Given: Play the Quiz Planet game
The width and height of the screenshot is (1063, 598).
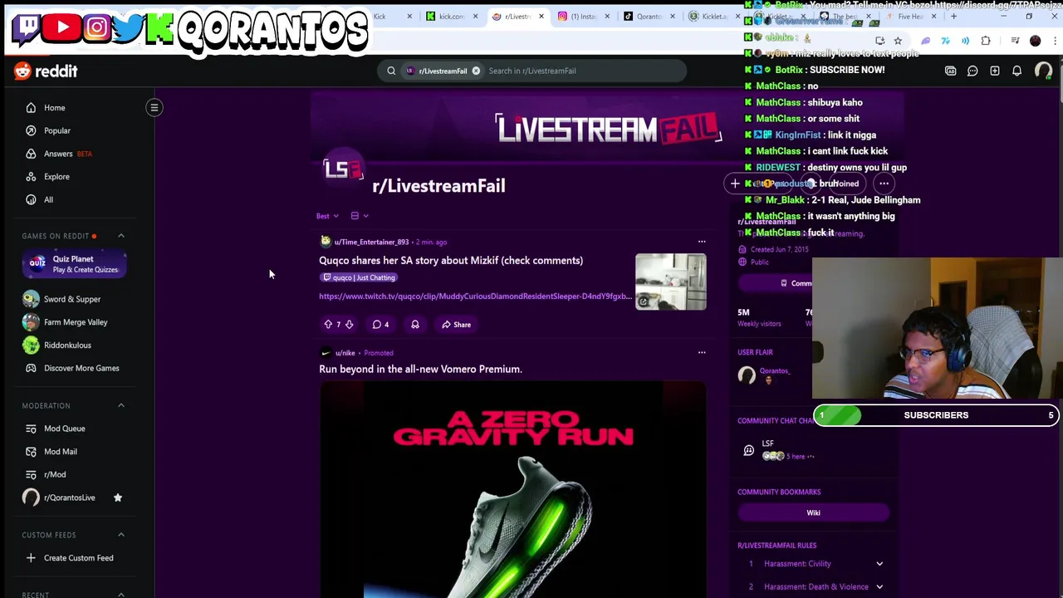Looking at the screenshot, I should pos(73,264).
